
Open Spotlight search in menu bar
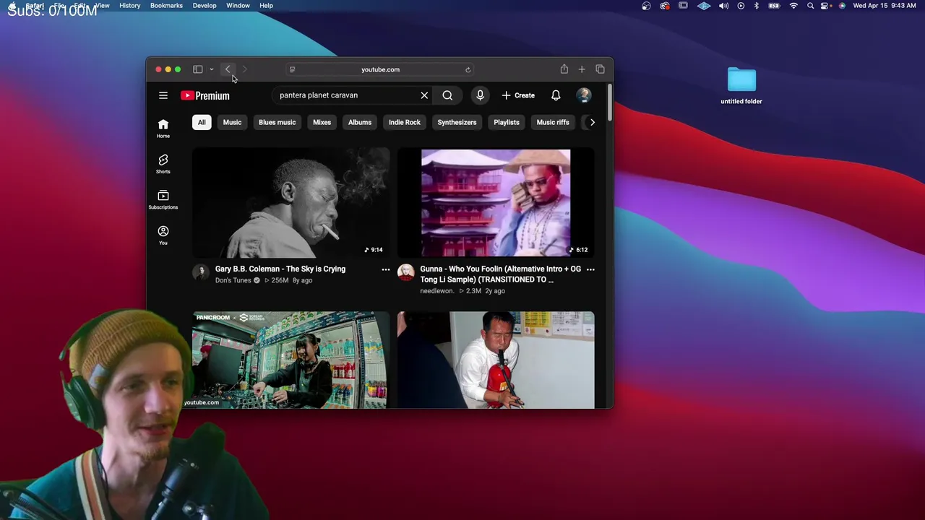click(810, 6)
